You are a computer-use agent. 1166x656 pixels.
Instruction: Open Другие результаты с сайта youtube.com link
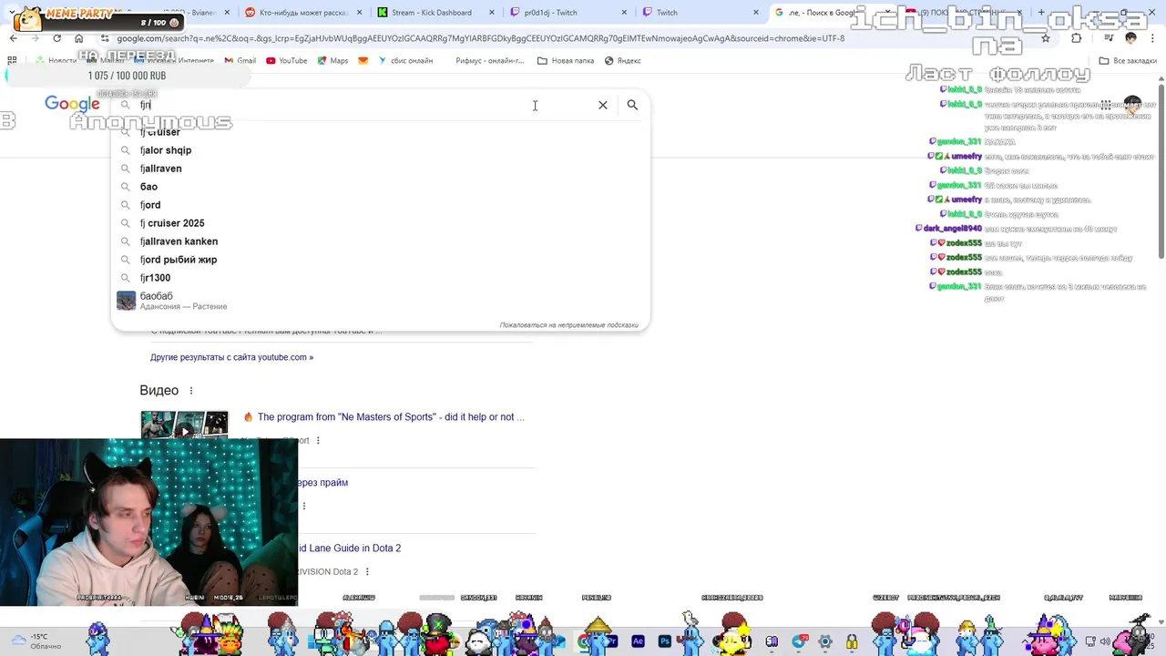pos(231,357)
